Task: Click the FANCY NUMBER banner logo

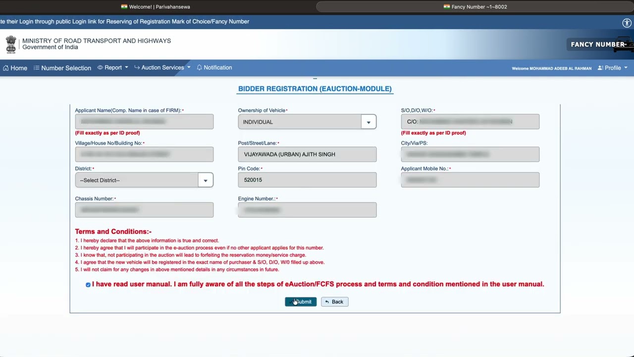Action: click(x=600, y=44)
